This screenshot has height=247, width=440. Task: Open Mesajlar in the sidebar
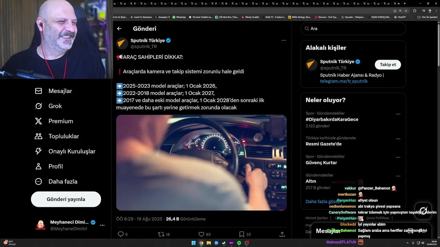(x=53, y=91)
